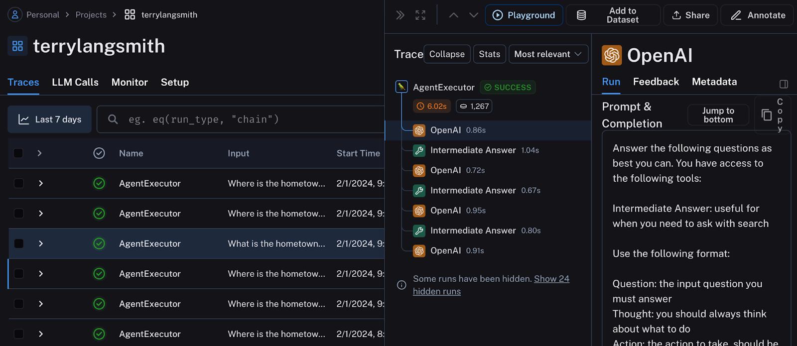Click the tool icon of Intermediate Answer 0.80s
Image resolution: width=797 pixels, height=346 pixels.
tap(419, 231)
